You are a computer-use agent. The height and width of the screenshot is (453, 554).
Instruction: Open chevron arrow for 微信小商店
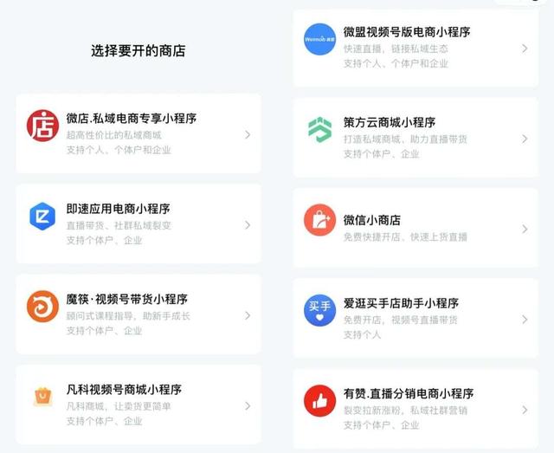[x=525, y=230]
